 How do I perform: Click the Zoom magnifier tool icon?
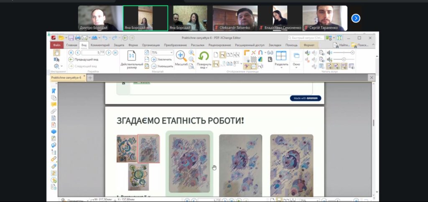coord(181,56)
